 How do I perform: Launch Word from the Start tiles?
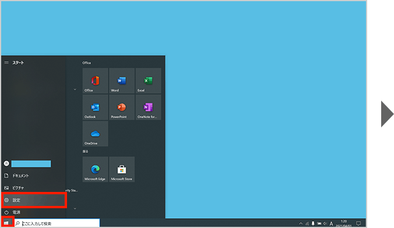click(122, 81)
